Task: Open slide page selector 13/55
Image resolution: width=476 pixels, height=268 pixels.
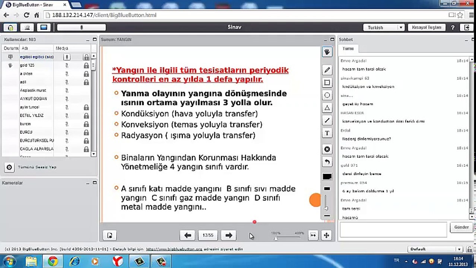Action: click(x=208, y=235)
